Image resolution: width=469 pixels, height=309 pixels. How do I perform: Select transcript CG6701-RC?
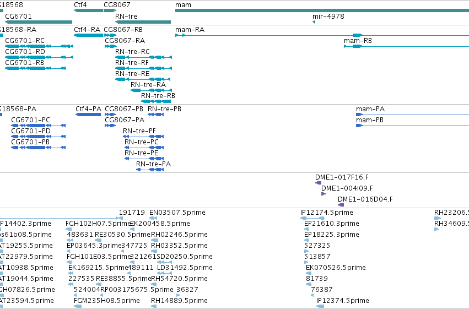click(25, 40)
